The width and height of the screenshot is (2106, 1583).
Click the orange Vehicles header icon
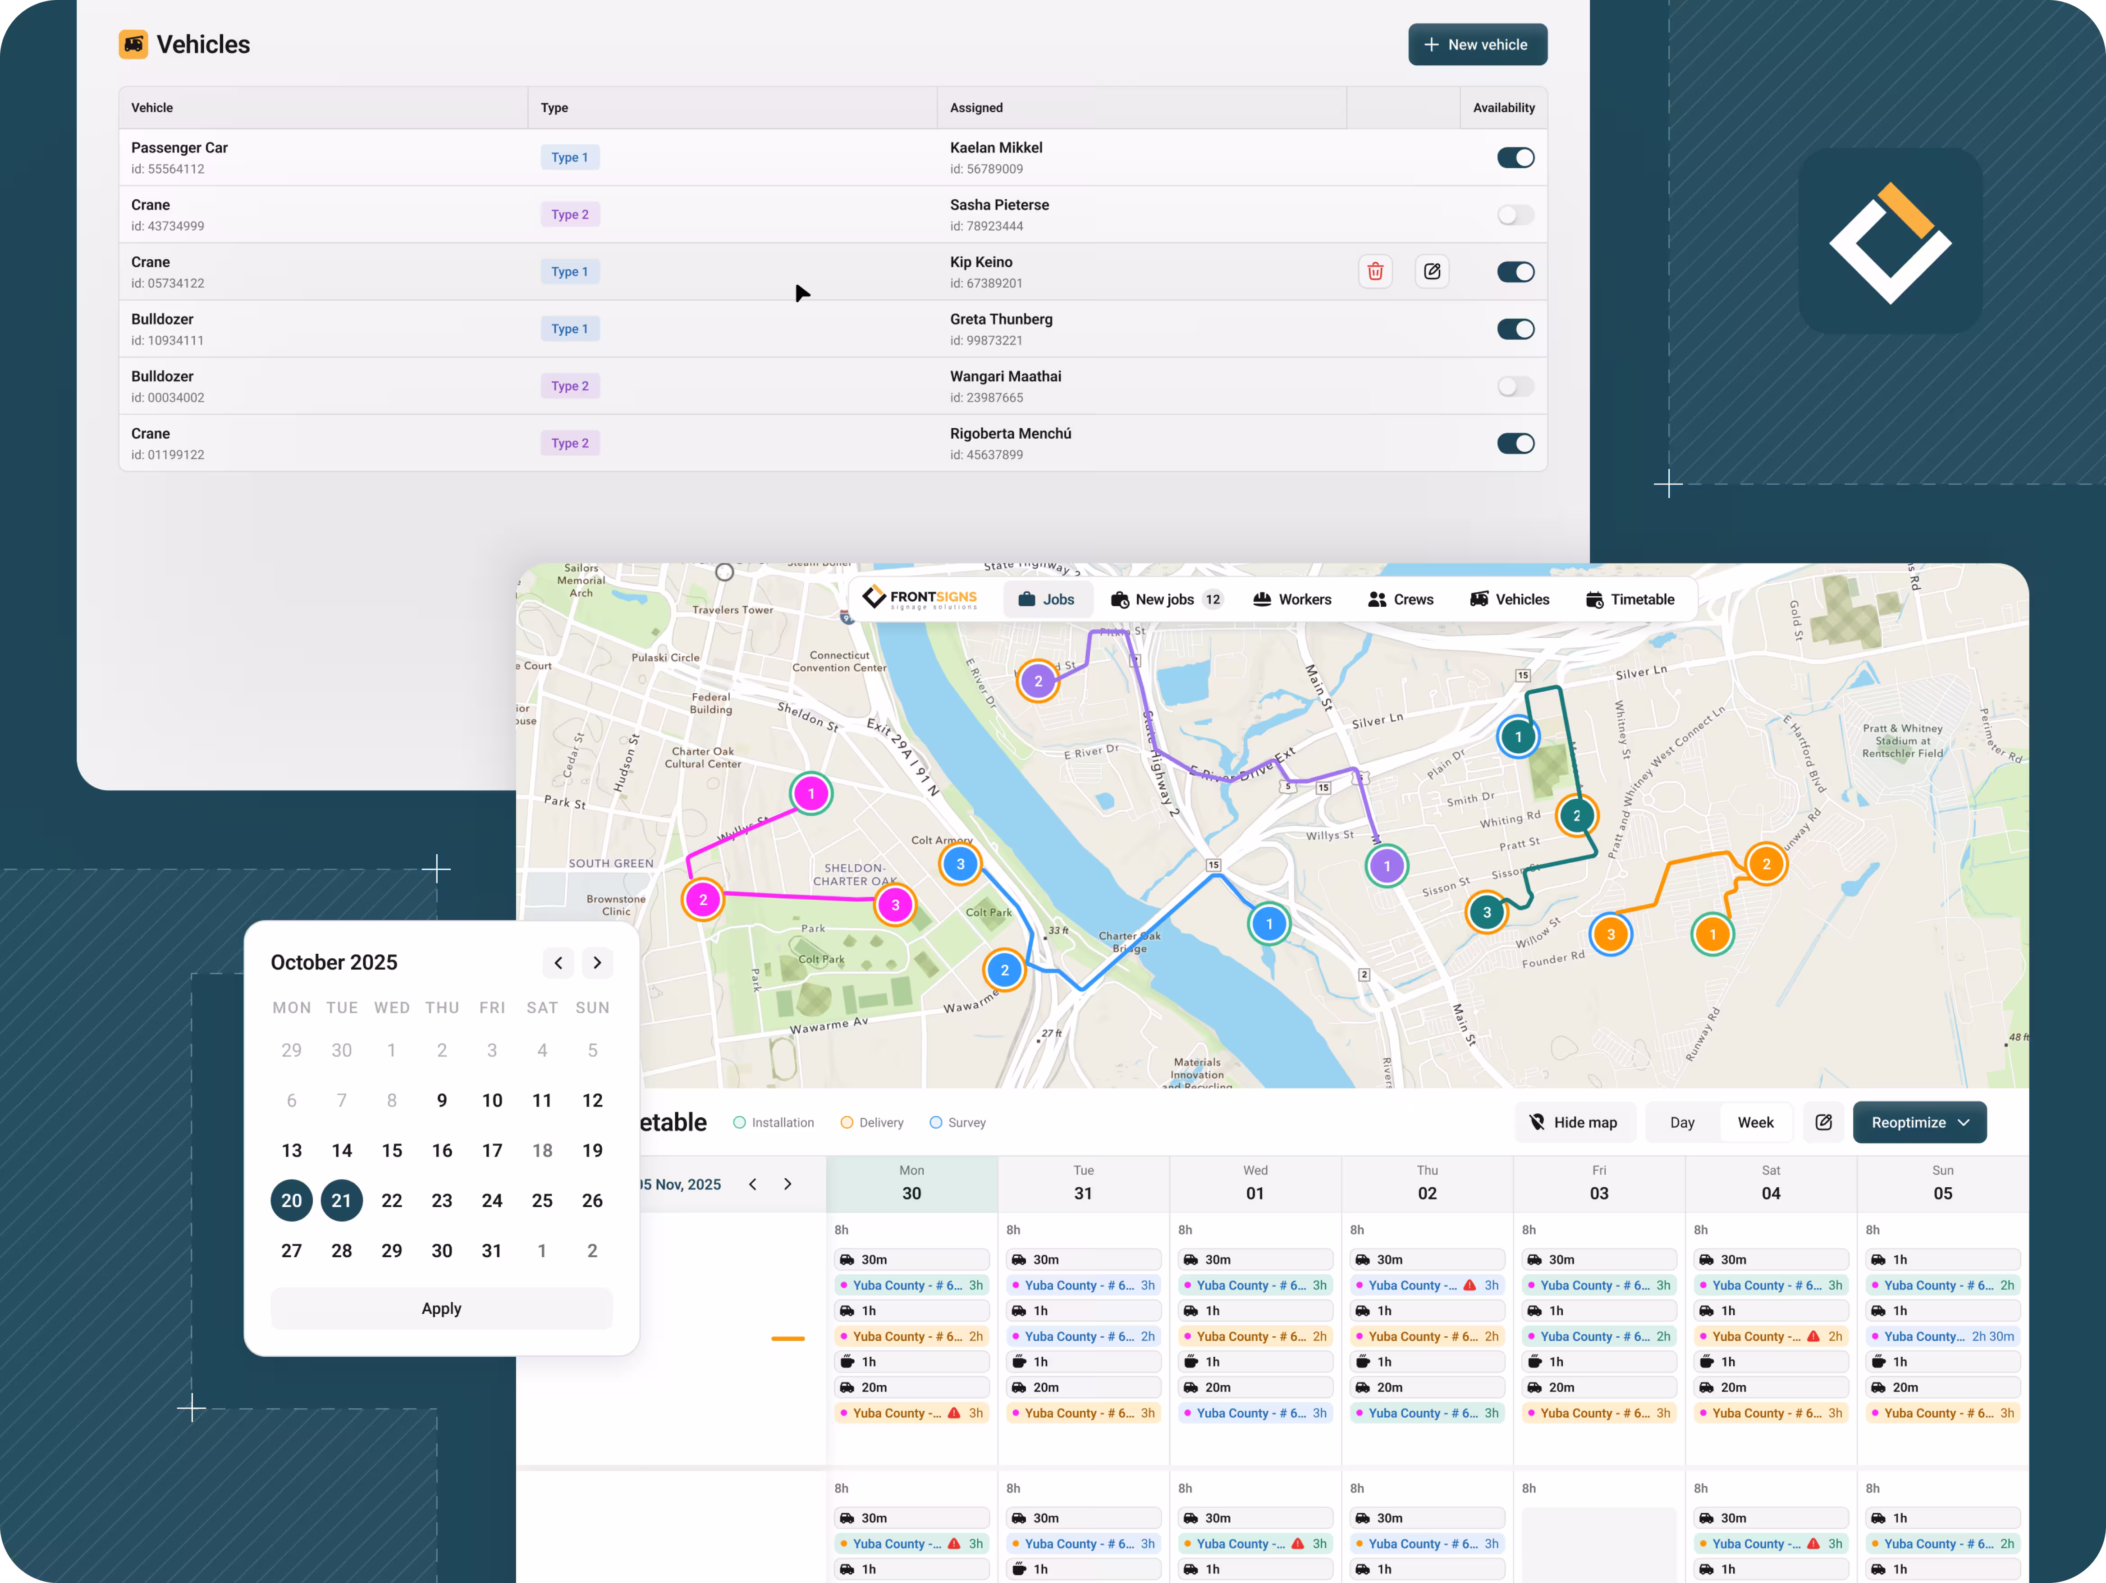tap(133, 44)
